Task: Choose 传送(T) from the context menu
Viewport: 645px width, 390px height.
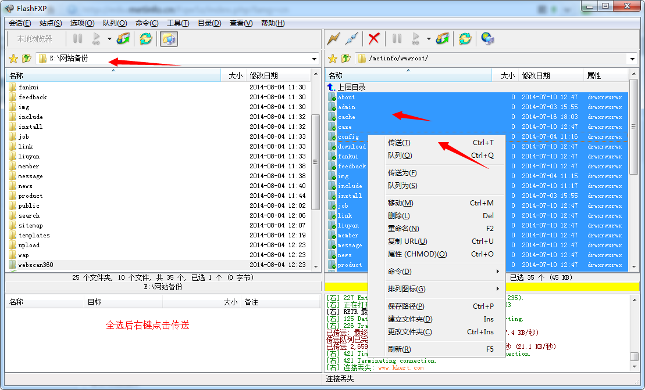Action: [399, 143]
